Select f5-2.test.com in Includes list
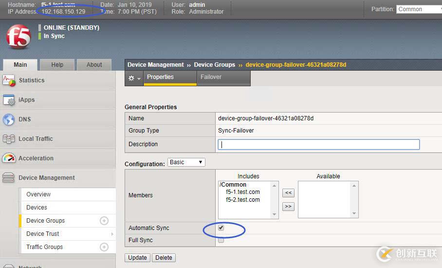The height and width of the screenshot is (268, 442). 242,200
